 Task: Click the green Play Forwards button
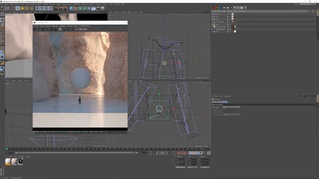(x=162, y=153)
